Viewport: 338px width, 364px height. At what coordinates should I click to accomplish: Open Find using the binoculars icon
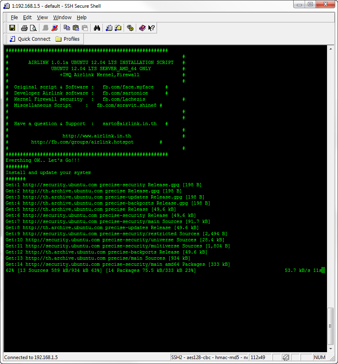click(x=97, y=28)
